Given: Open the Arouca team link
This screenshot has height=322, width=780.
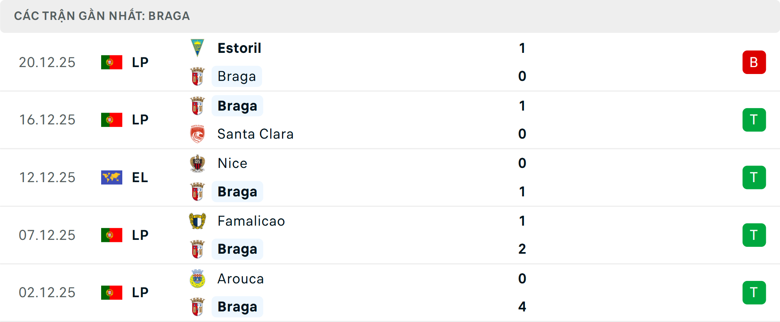Looking at the screenshot, I should (x=240, y=279).
